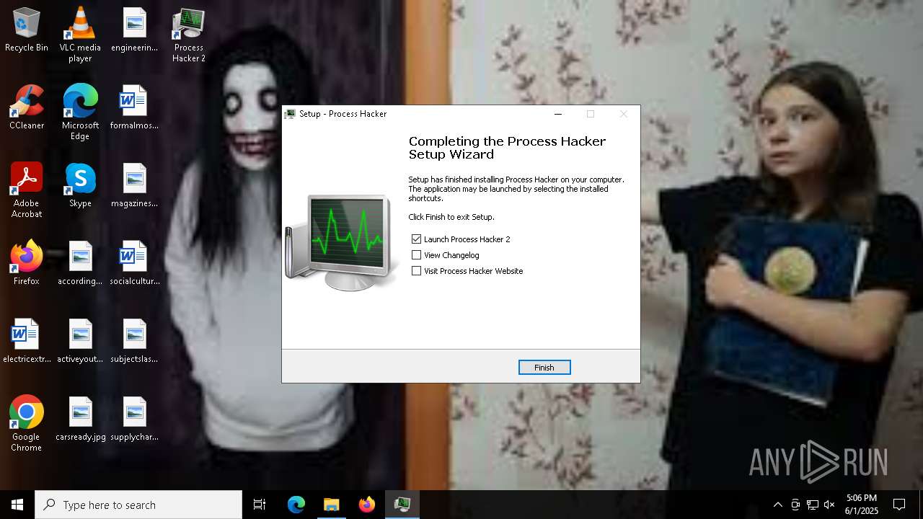Viewport: 923px width, 519px height.
Task: Select the supplychar... image file
Action: click(135, 420)
